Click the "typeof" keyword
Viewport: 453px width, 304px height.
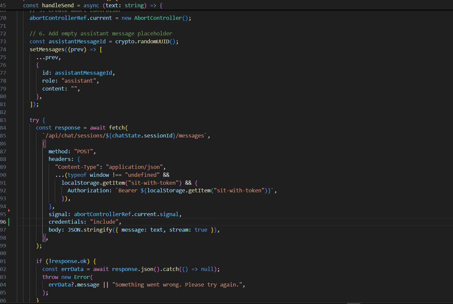click(77, 175)
